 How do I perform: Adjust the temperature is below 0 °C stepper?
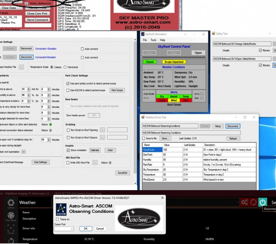(29, 101)
